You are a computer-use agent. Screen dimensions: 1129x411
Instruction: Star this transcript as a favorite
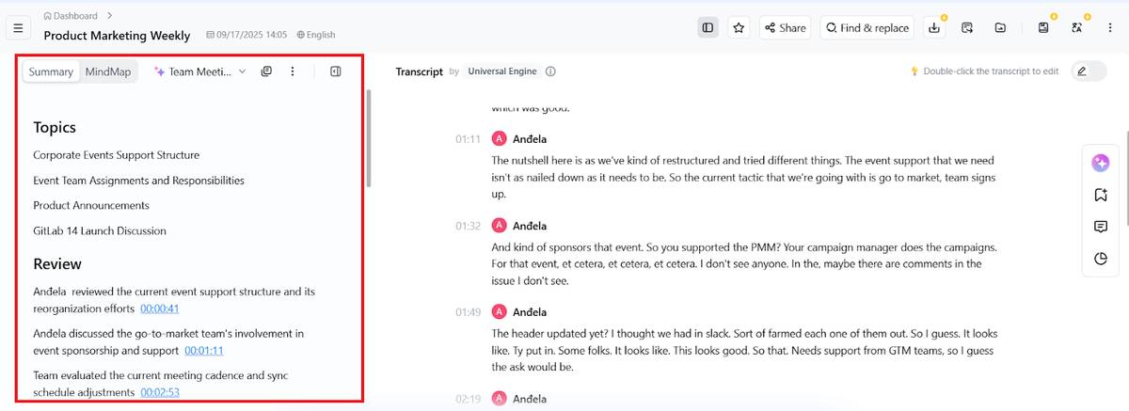[739, 28]
